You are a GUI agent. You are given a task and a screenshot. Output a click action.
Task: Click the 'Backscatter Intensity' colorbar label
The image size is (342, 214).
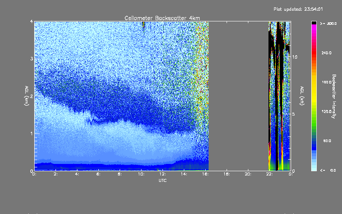[334, 96]
